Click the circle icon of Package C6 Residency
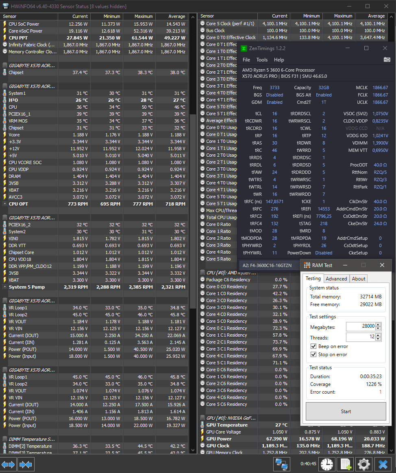The image size is (396, 473). [202, 280]
